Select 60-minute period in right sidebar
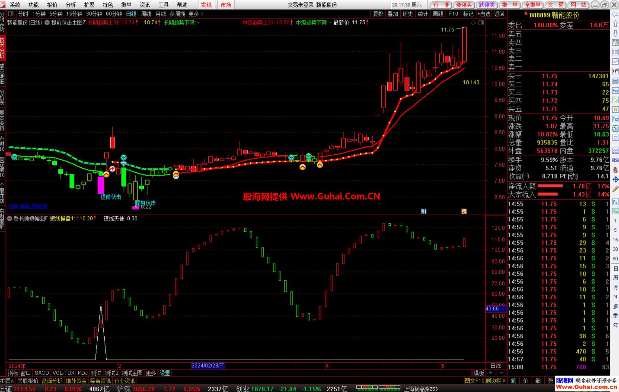 615,258
